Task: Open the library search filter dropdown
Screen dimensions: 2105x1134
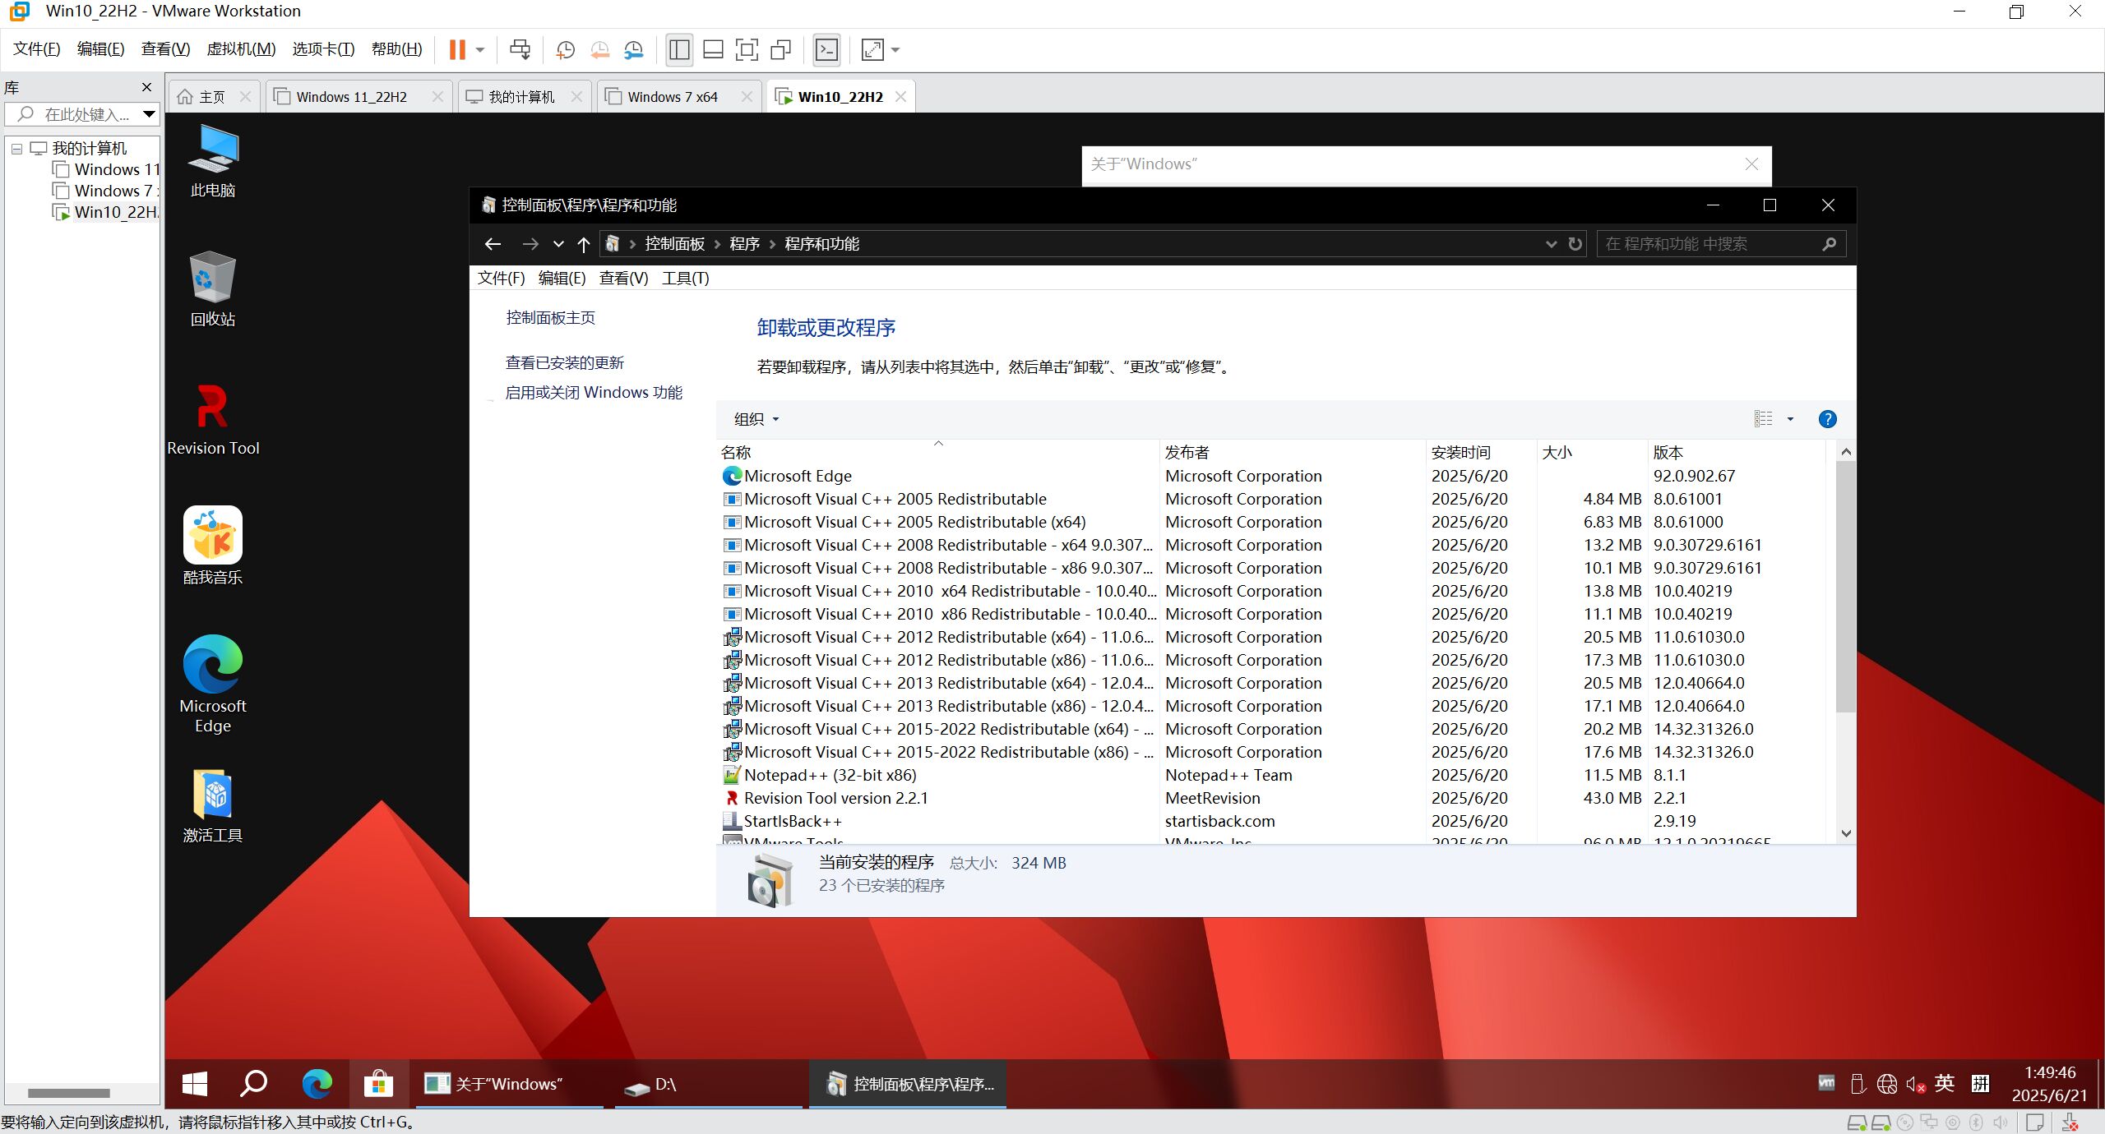Action: coord(149,114)
